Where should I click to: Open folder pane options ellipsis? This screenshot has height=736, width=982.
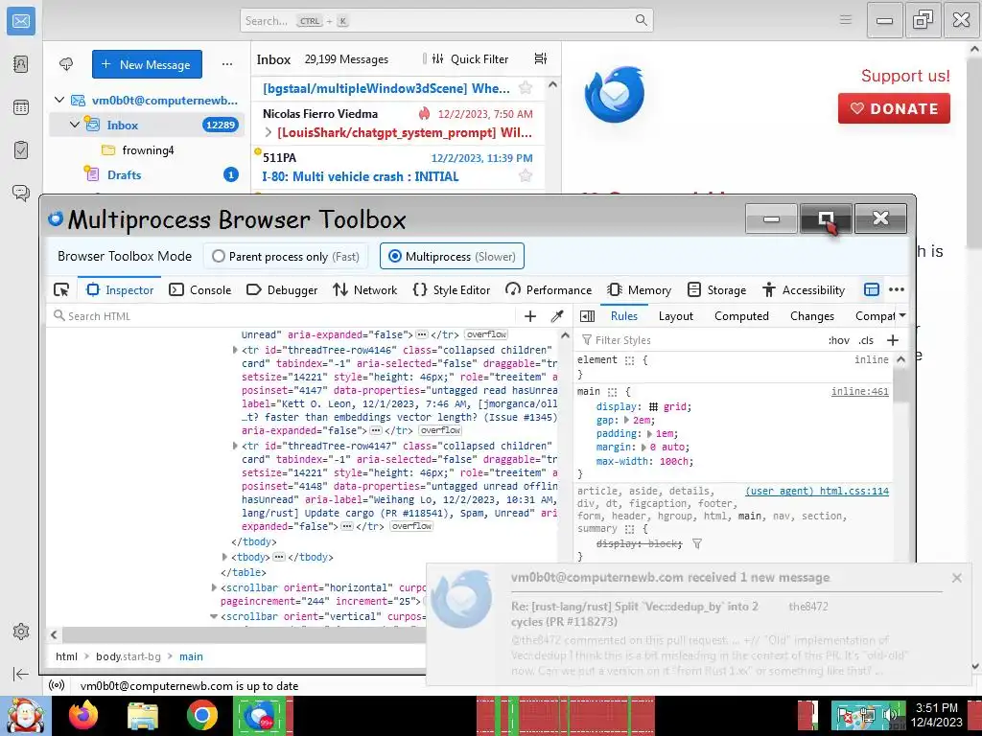[x=227, y=64]
